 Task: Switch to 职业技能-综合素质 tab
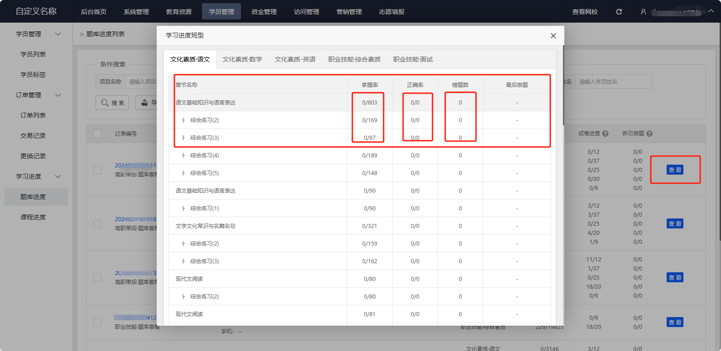click(x=355, y=59)
